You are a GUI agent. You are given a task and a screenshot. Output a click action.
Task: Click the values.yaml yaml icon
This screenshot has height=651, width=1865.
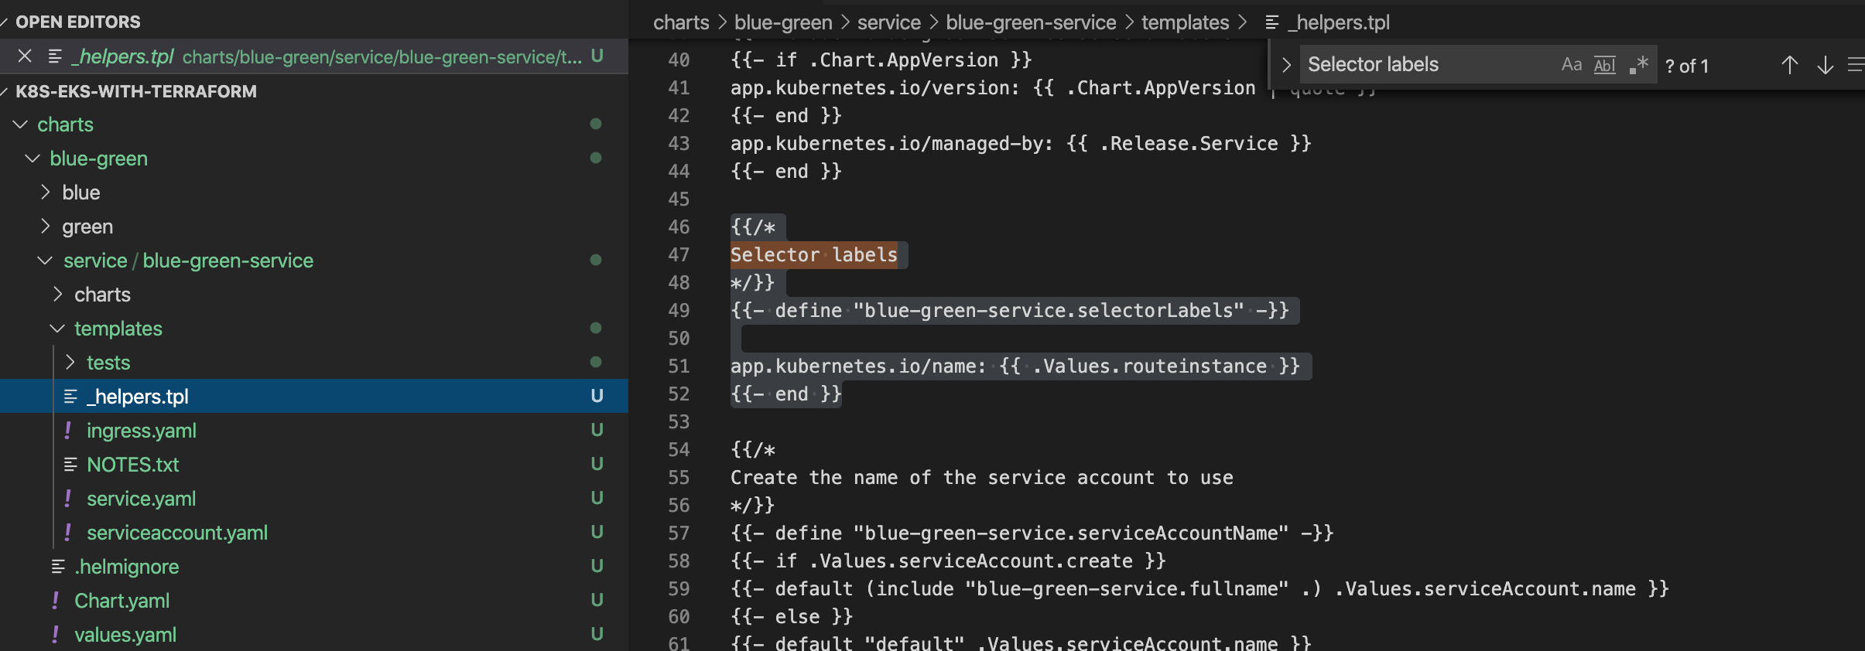56,635
